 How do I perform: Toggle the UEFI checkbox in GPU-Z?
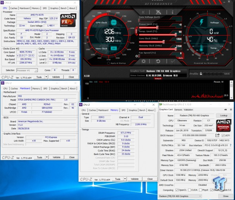click(x=223, y=136)
